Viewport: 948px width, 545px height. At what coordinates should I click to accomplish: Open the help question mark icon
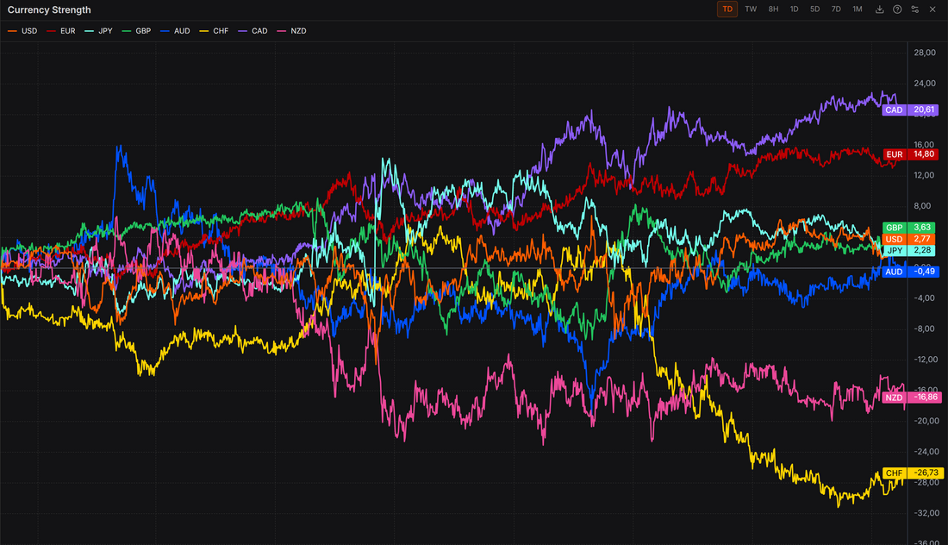click(897, 9)
